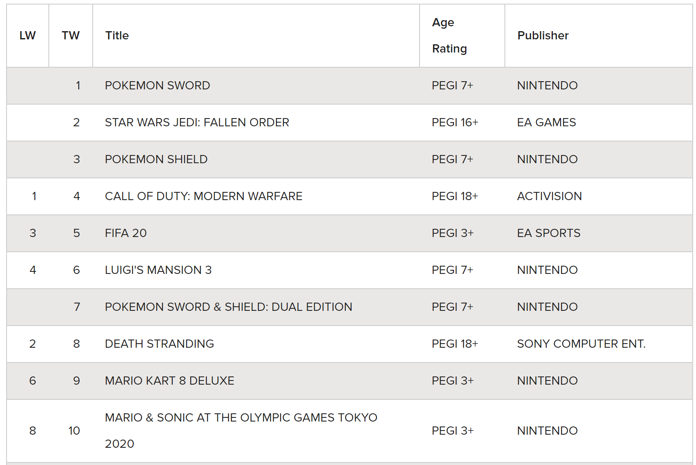Click the Title column header
The width and height of the screenshot is (696, 465).
tap(117, 36)
